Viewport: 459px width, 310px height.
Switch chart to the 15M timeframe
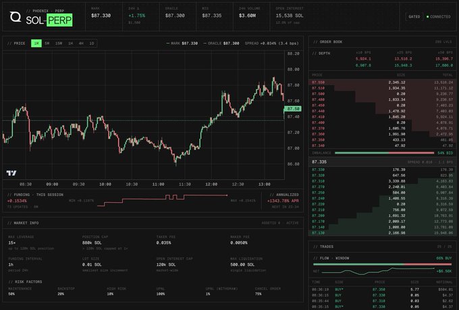[x=59, y=43]
